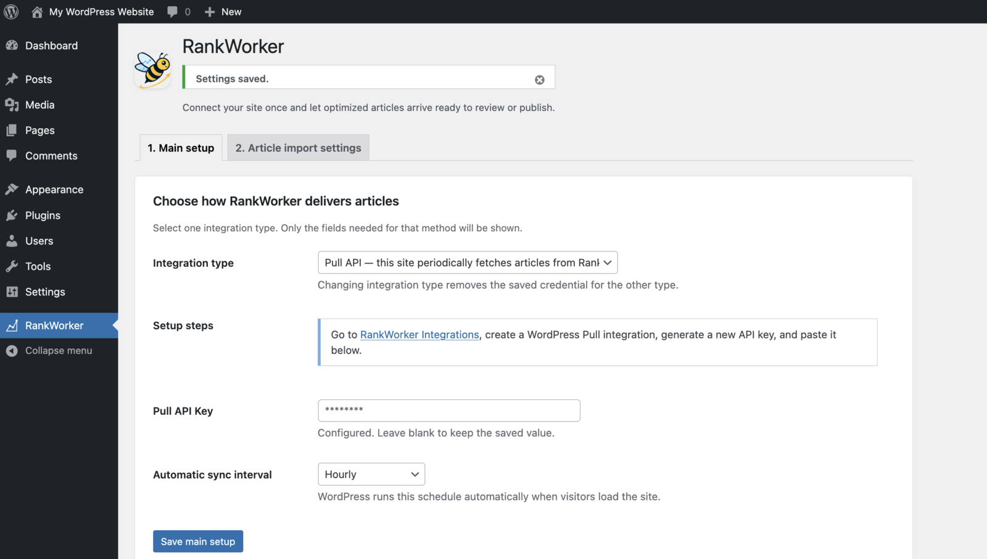Click the Dashboard gauge icon
This screenshot has width=987, height=559.
(x=12, y=46)
